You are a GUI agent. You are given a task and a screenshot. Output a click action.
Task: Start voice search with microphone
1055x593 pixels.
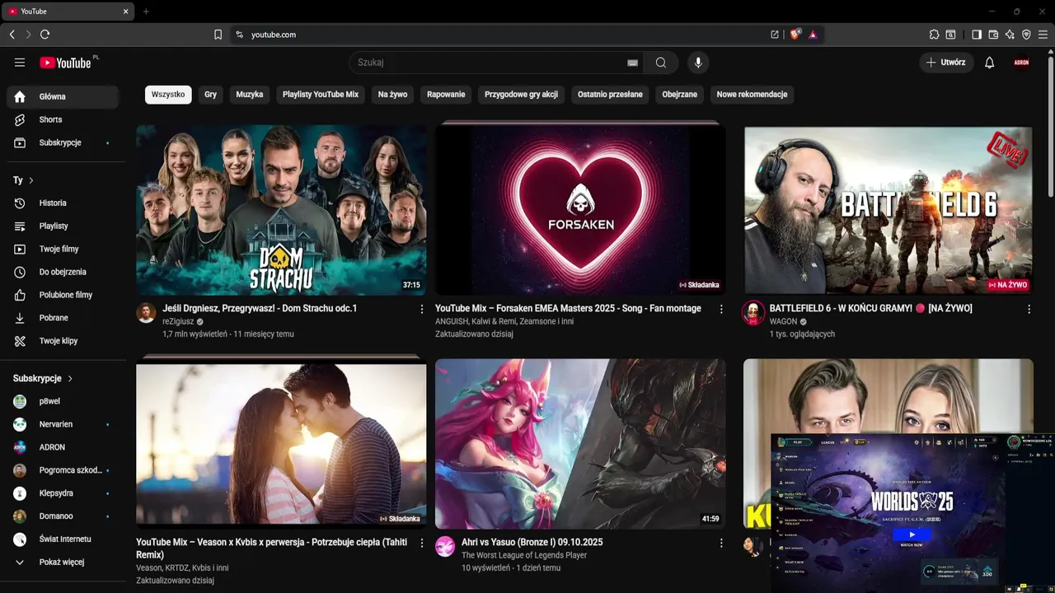[x=698, y=63]
